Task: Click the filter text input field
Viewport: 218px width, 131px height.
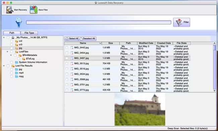Action: [99, 22]
